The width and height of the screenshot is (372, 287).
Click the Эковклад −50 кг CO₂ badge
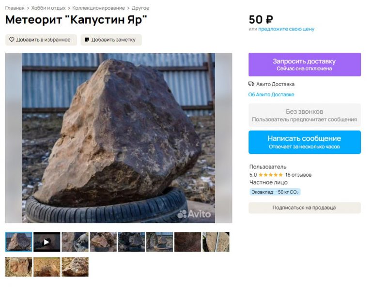[275, 192]
